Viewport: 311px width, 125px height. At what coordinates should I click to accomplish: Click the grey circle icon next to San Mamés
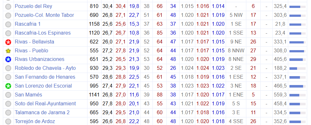coord(8,95)
